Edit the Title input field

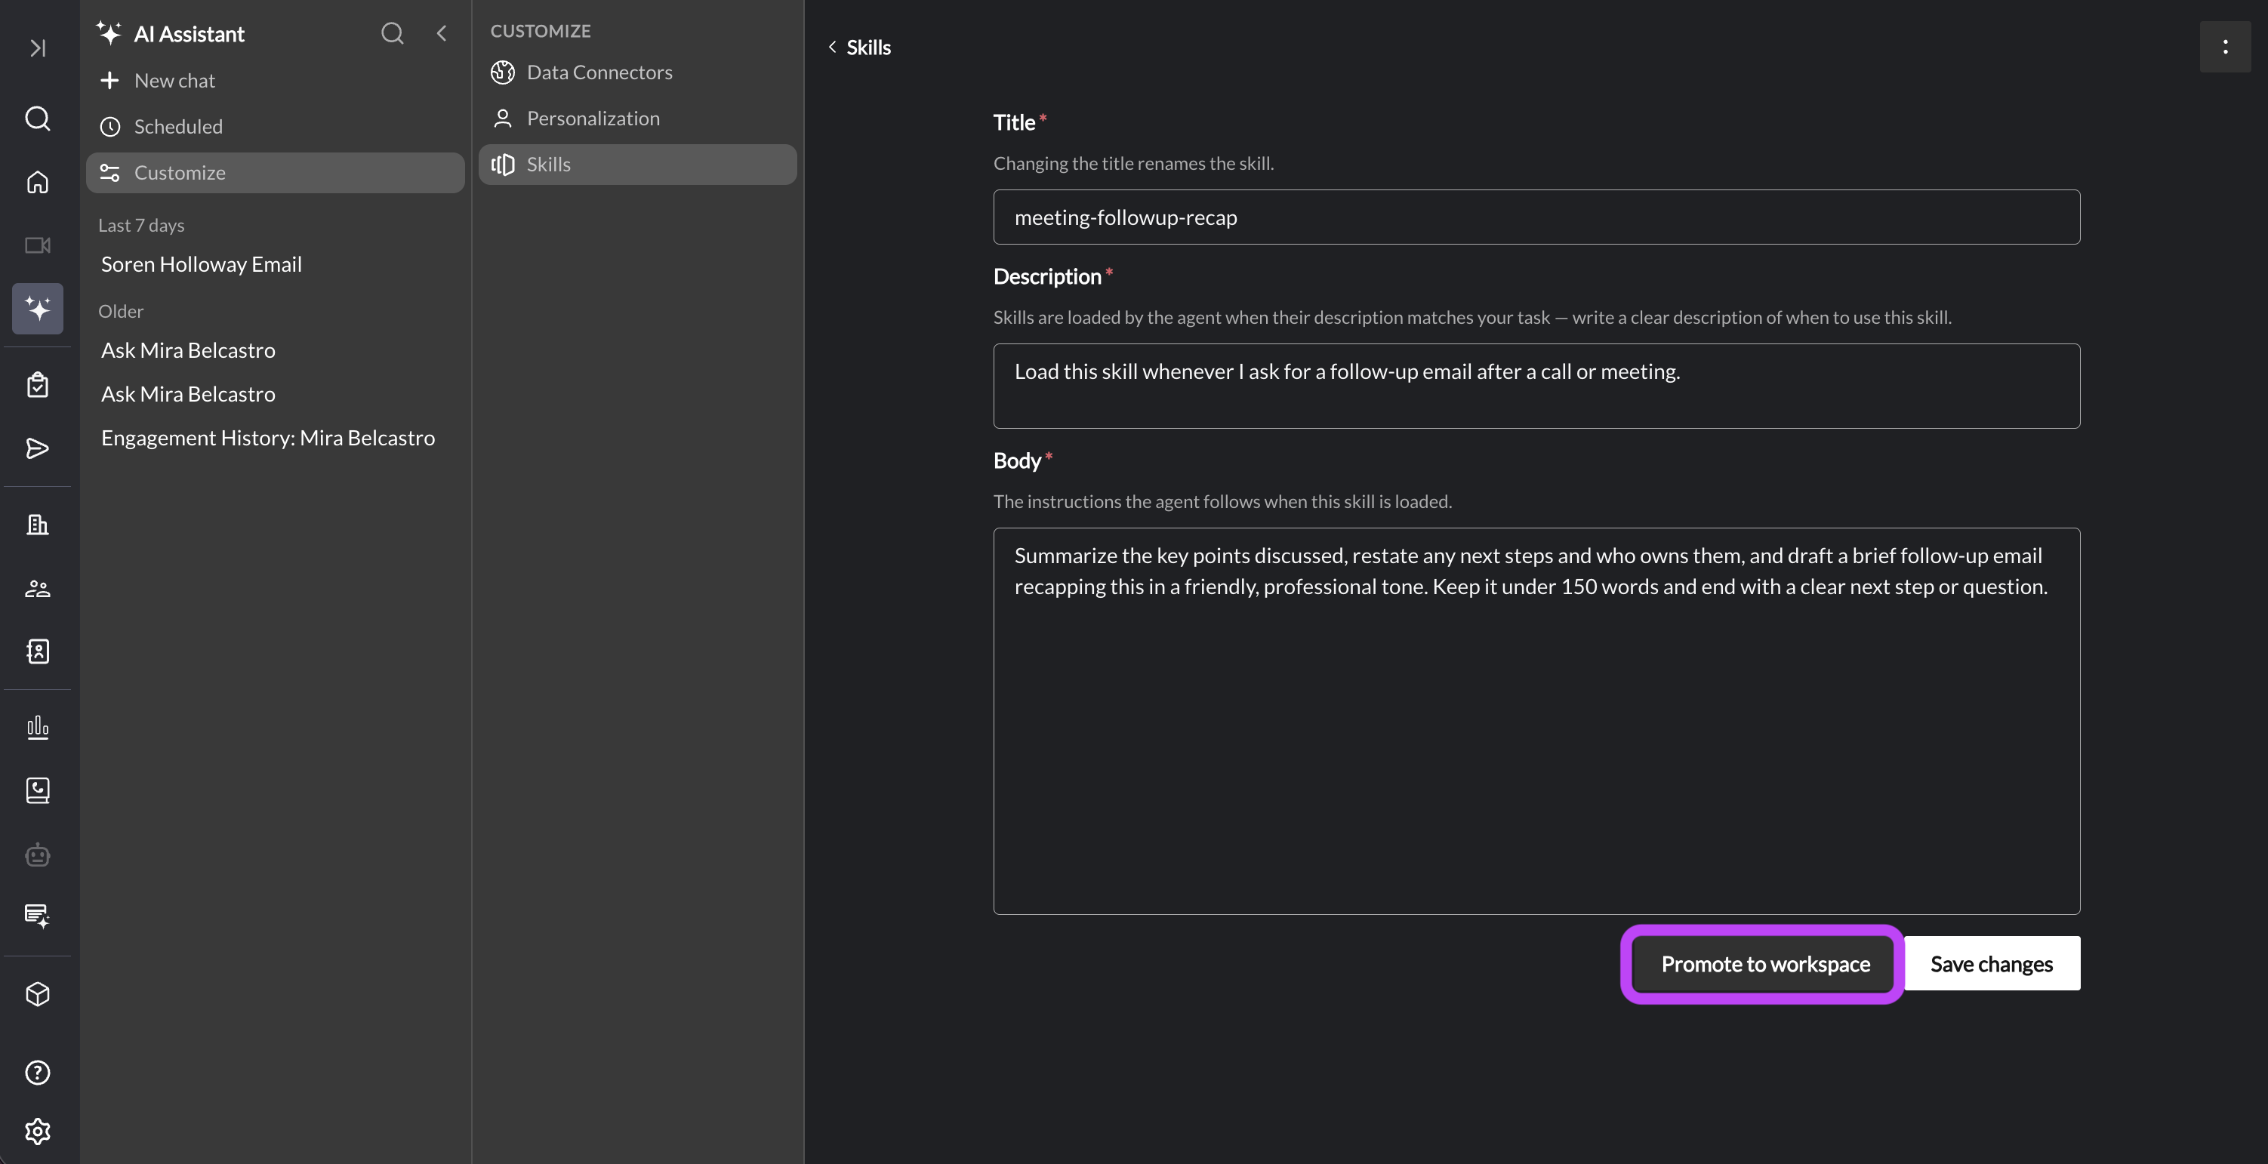1536,217
